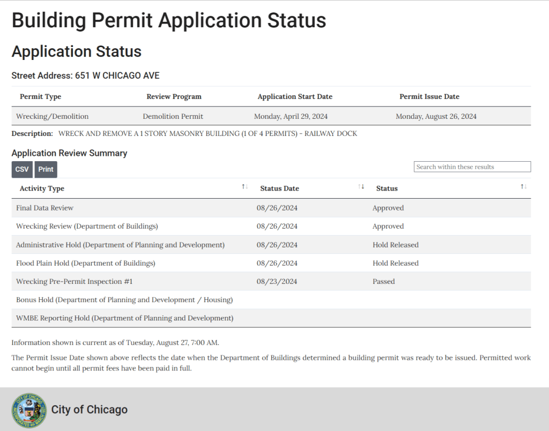Click the WMBE Reporting Hold row
Image resolution: width=549 pixels, height=431 pixels.
[x=124, y=318]
